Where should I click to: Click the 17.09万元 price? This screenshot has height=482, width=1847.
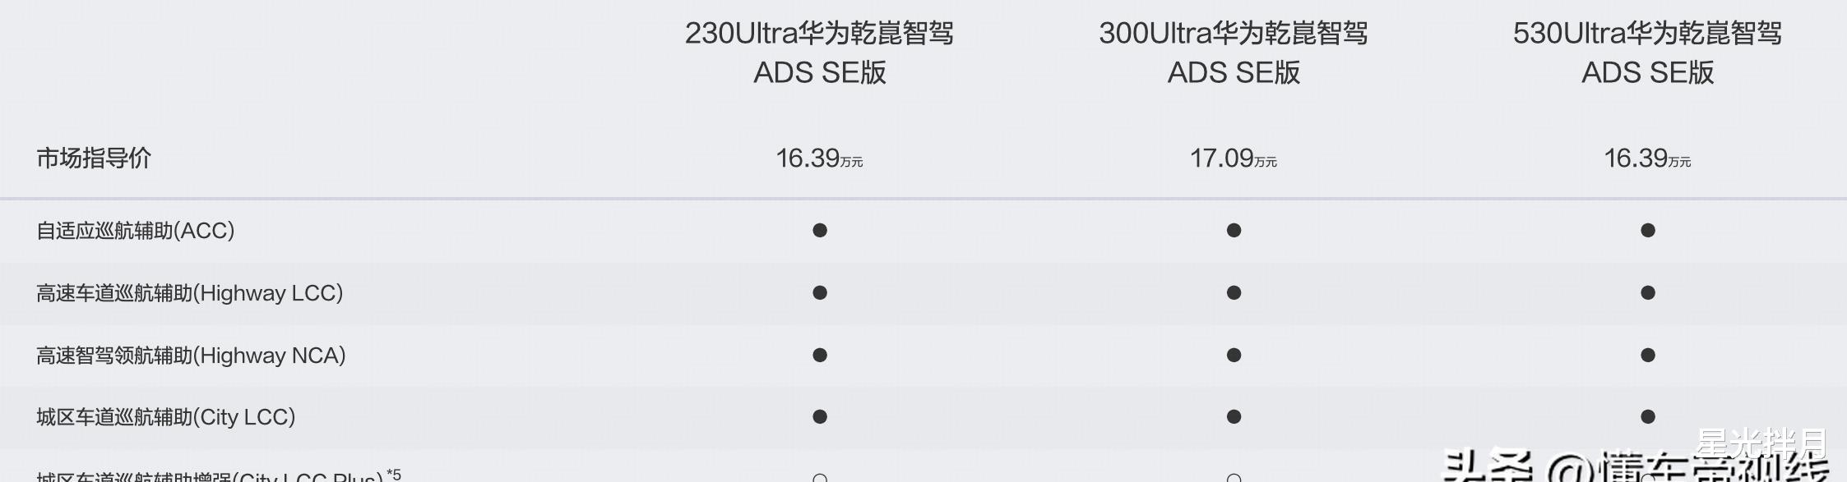pyautogui.click(x=1234, y=158)
